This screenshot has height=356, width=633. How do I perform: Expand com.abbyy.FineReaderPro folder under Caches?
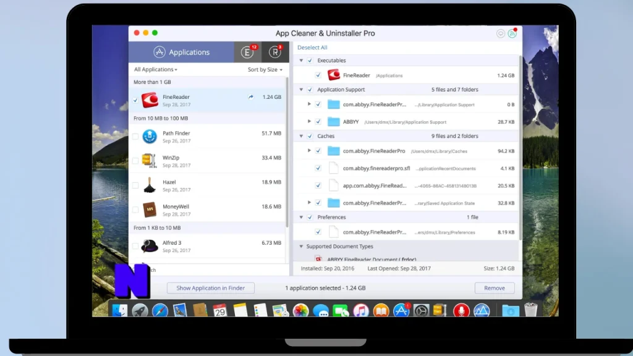[x=309, y=151]
